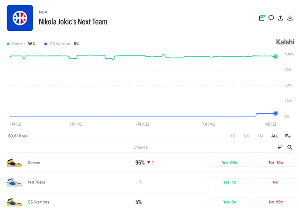Click the NBA basketball logo icon
This screenshot has height=212, width=299.
[20, 18]
